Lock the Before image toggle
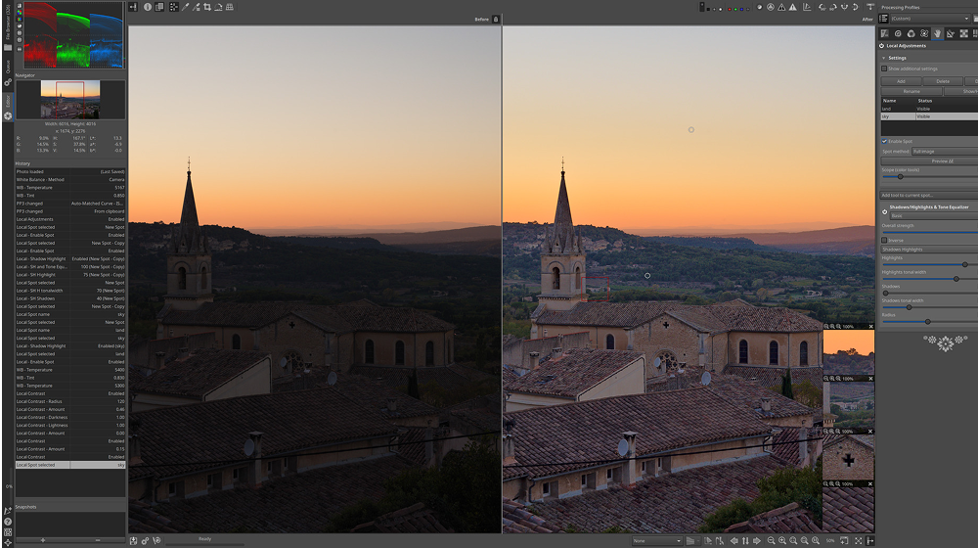Viewport: 978px width, 548px height. pyautogui.click(x=496, y=20)
